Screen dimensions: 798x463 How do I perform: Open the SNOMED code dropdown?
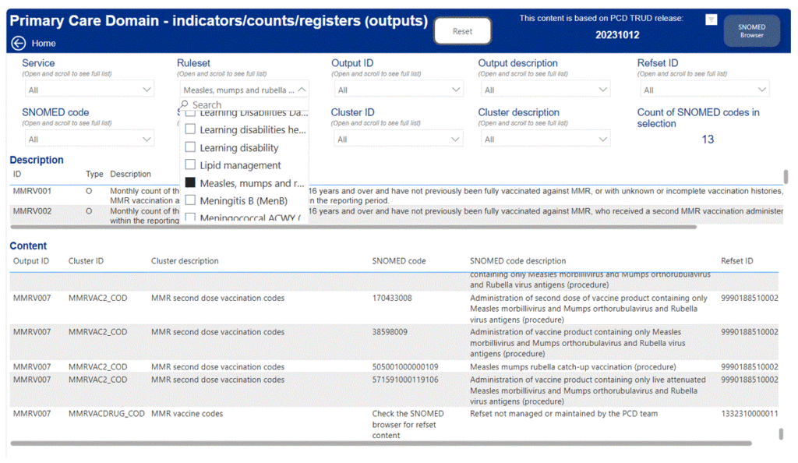90,139
